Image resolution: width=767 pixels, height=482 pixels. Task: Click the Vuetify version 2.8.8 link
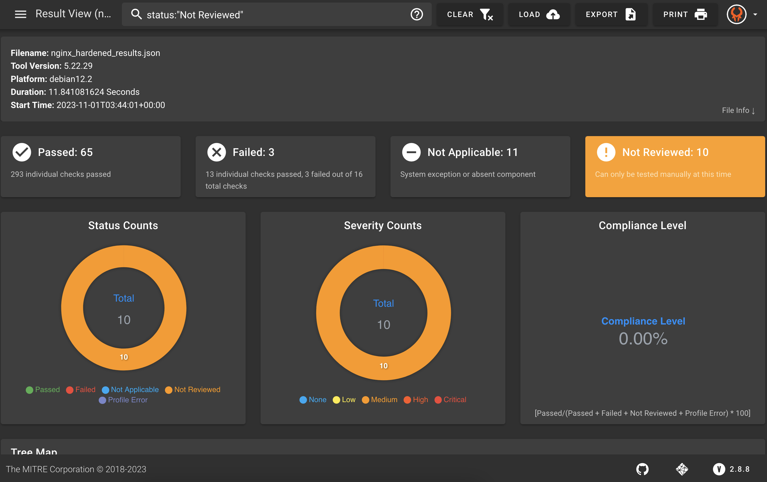tap(731, 469)
